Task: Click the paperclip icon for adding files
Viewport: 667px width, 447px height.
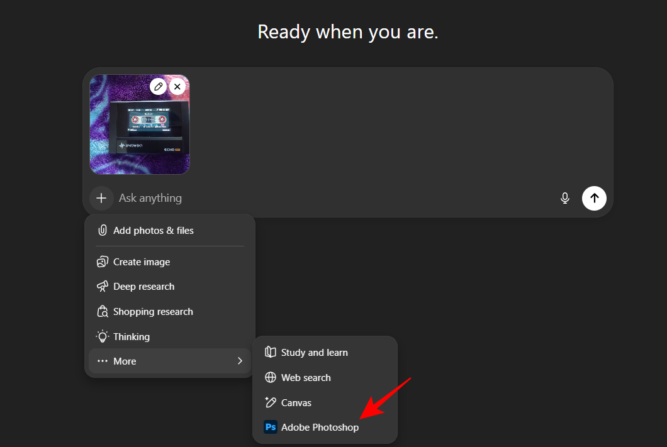Action: [102, 231]
